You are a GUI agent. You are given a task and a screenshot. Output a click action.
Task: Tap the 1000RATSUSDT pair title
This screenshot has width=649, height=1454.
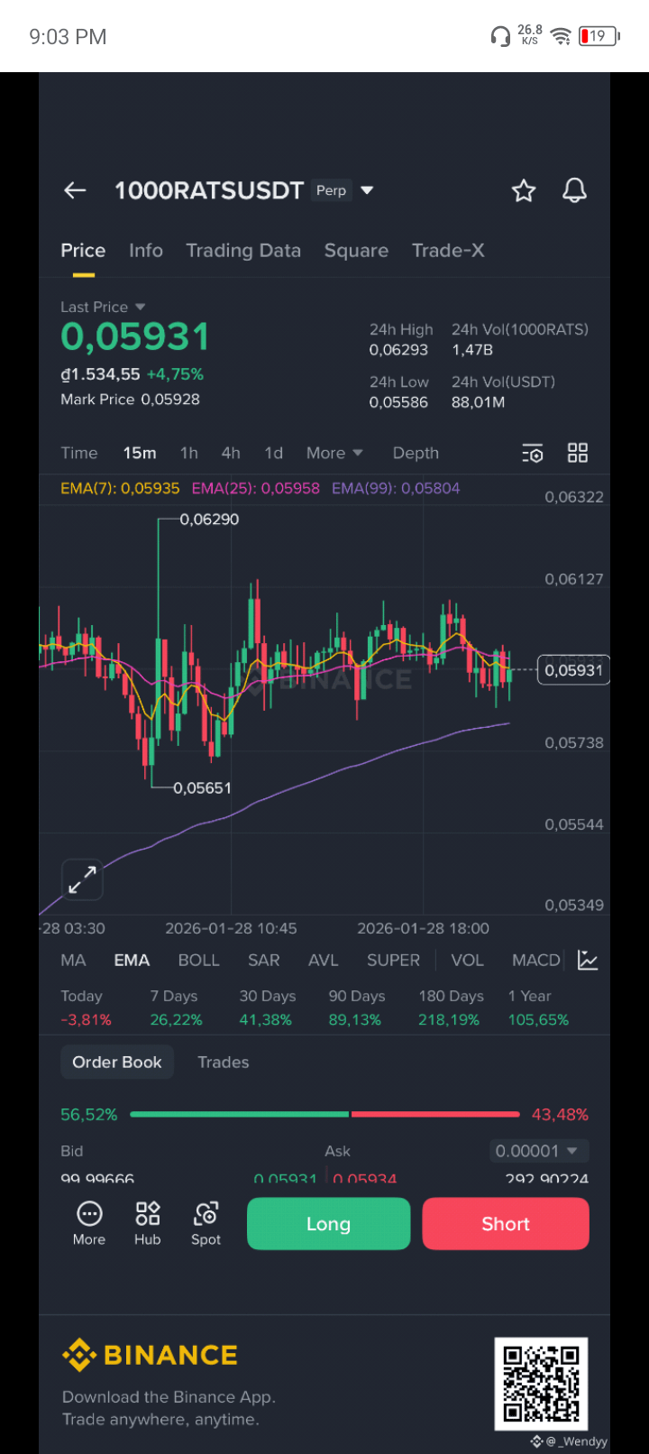click(209, 190)
